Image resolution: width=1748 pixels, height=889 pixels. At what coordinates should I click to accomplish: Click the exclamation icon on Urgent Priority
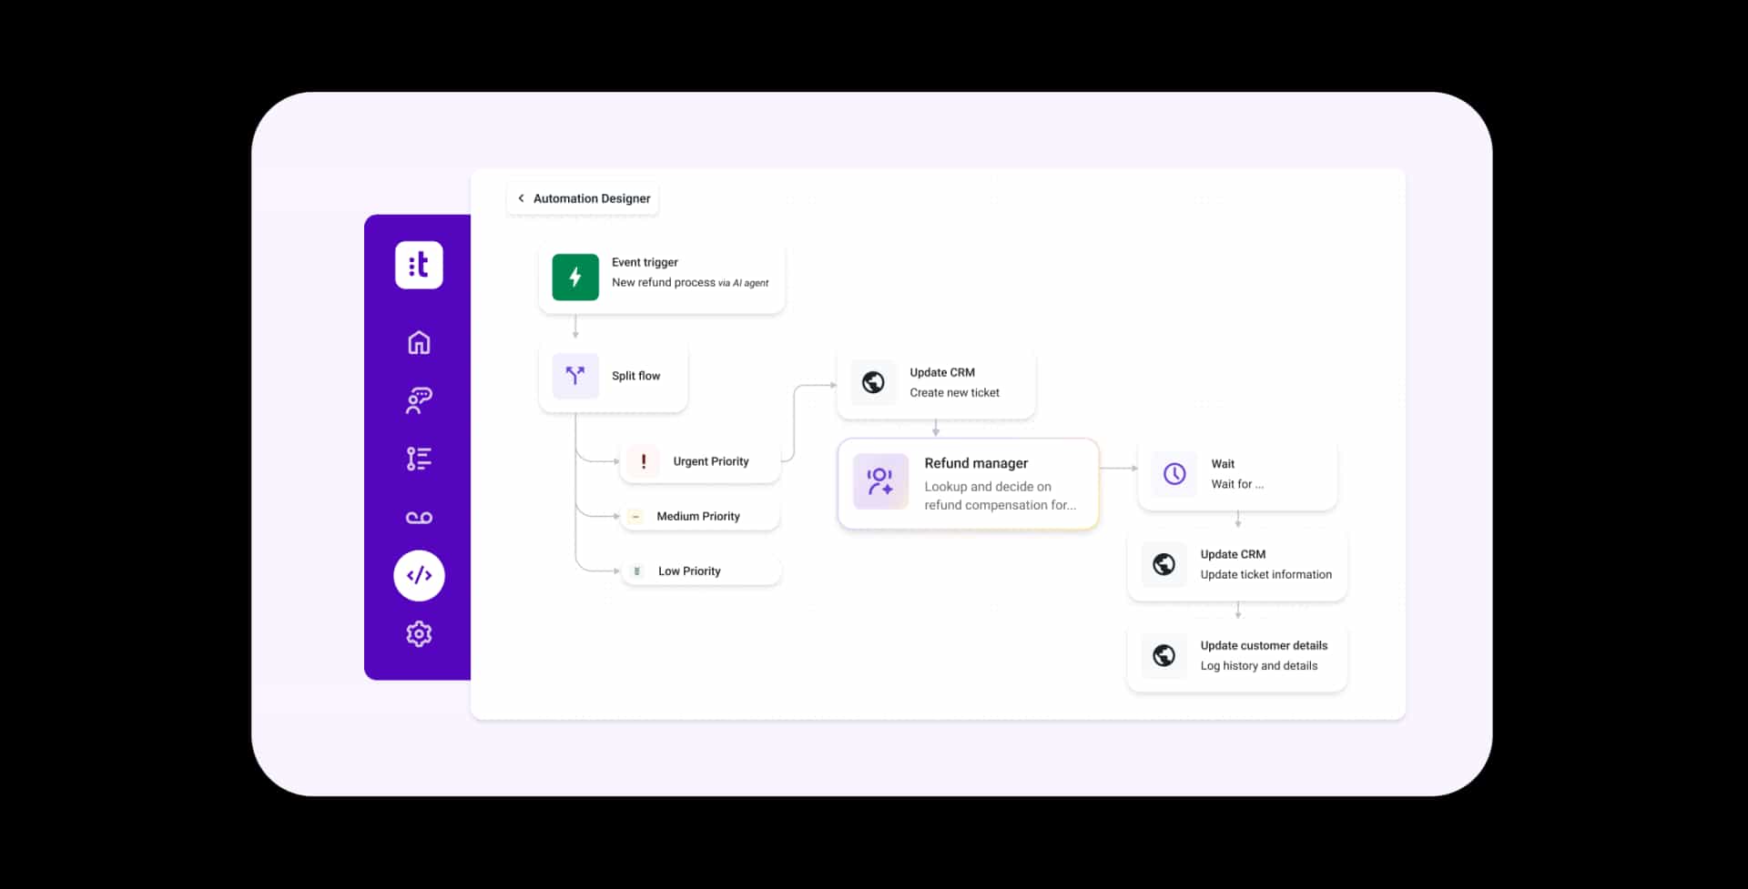(644, 461)
